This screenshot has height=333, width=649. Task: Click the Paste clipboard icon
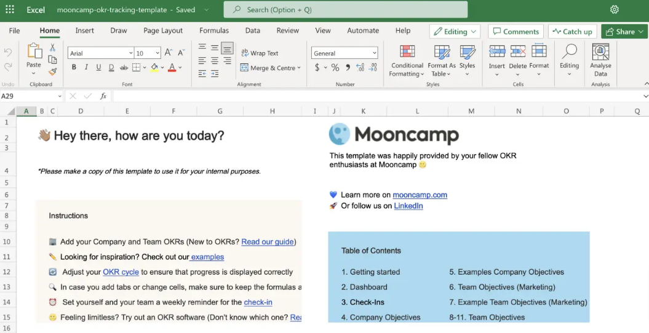pyautogui.click(x=34, y=51)
